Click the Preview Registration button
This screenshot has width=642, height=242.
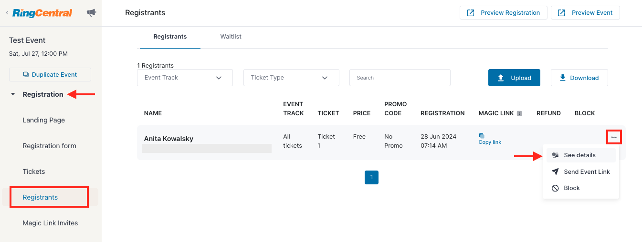[503, 13]
